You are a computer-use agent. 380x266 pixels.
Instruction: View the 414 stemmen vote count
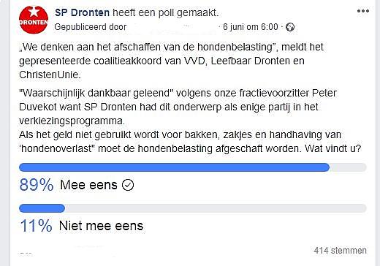[340, 251]
